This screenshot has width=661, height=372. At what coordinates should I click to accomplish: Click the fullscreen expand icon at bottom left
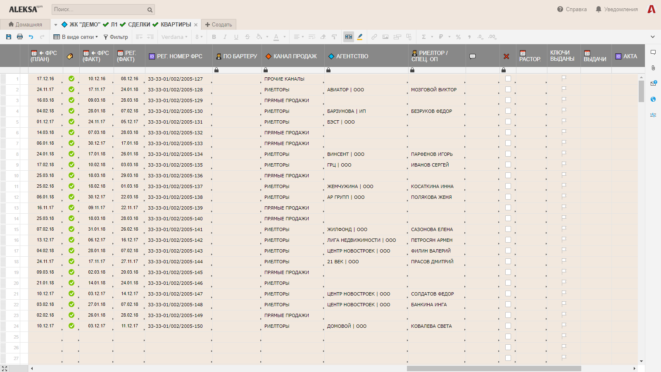click(x=5, y=368)
